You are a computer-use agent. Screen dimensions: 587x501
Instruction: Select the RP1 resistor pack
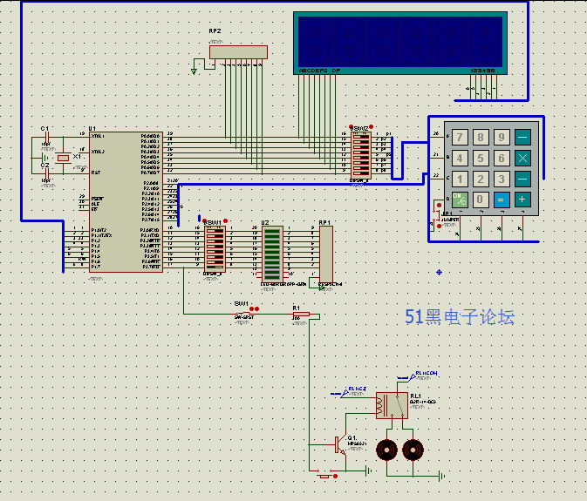[325, 254]
